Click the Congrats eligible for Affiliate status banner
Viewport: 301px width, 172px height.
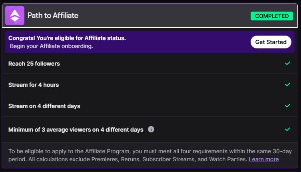150,42
